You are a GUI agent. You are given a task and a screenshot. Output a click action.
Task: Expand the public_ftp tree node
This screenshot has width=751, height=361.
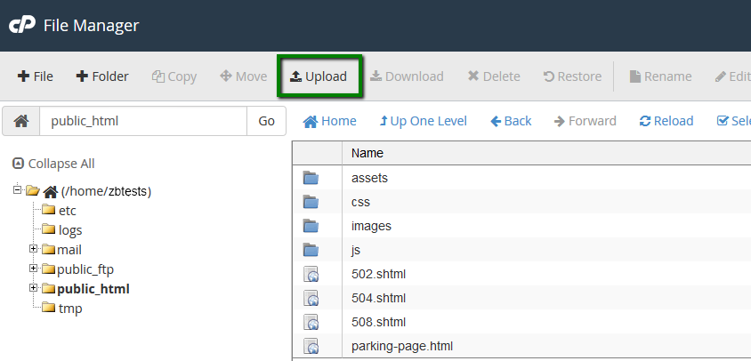pyautogui.click(x=34, y=269)
